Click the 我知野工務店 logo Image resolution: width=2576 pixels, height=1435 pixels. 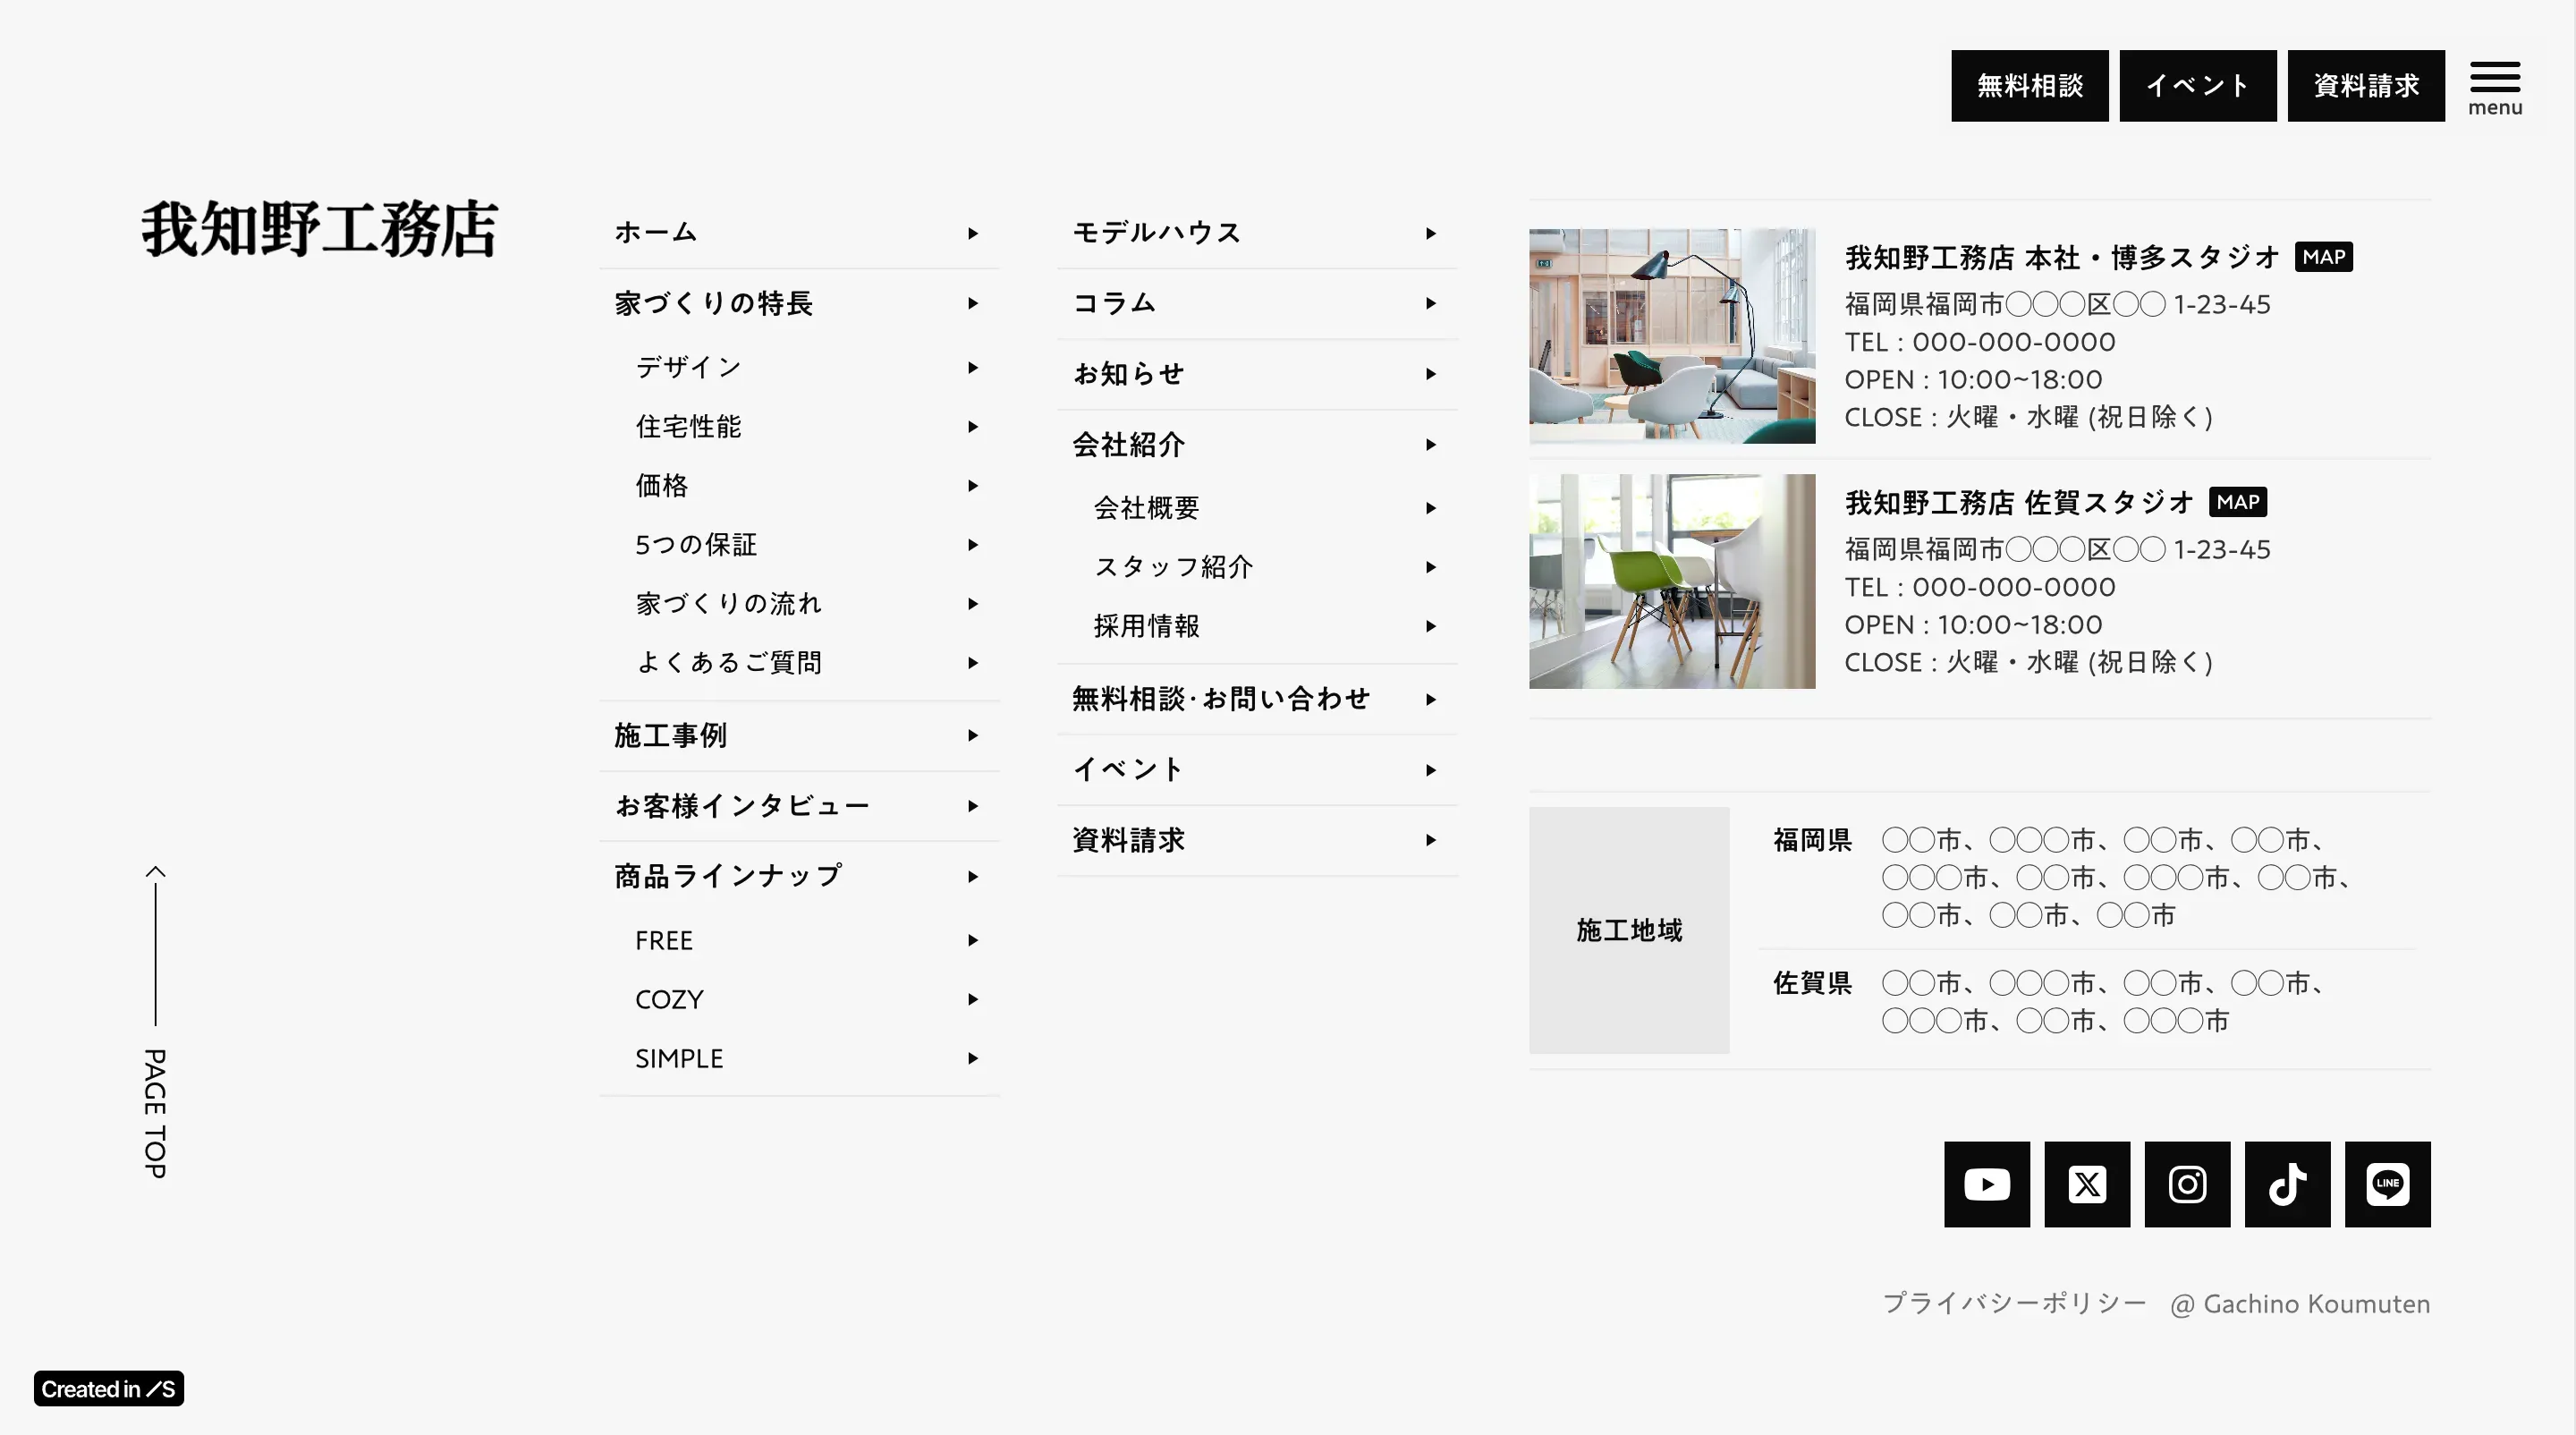[x=318, y=231]
